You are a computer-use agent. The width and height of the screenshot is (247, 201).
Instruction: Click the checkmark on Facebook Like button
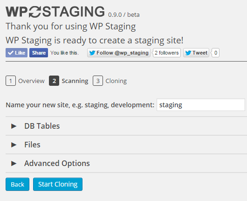click(x=11, y=53)
